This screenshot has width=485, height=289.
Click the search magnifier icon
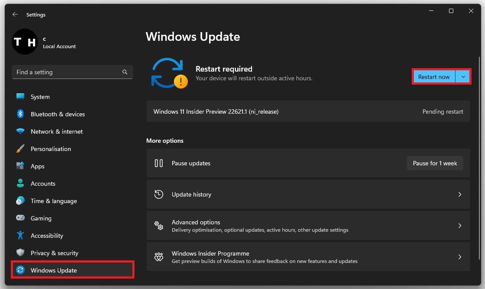coord(125,72)
